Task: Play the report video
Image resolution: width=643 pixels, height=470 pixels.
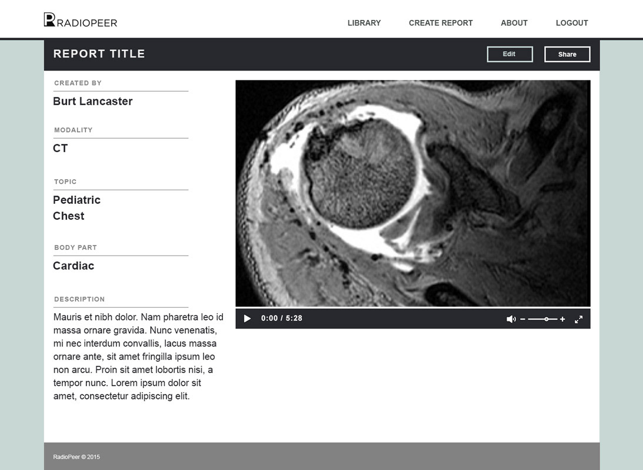Action: [x=247, y=318]
